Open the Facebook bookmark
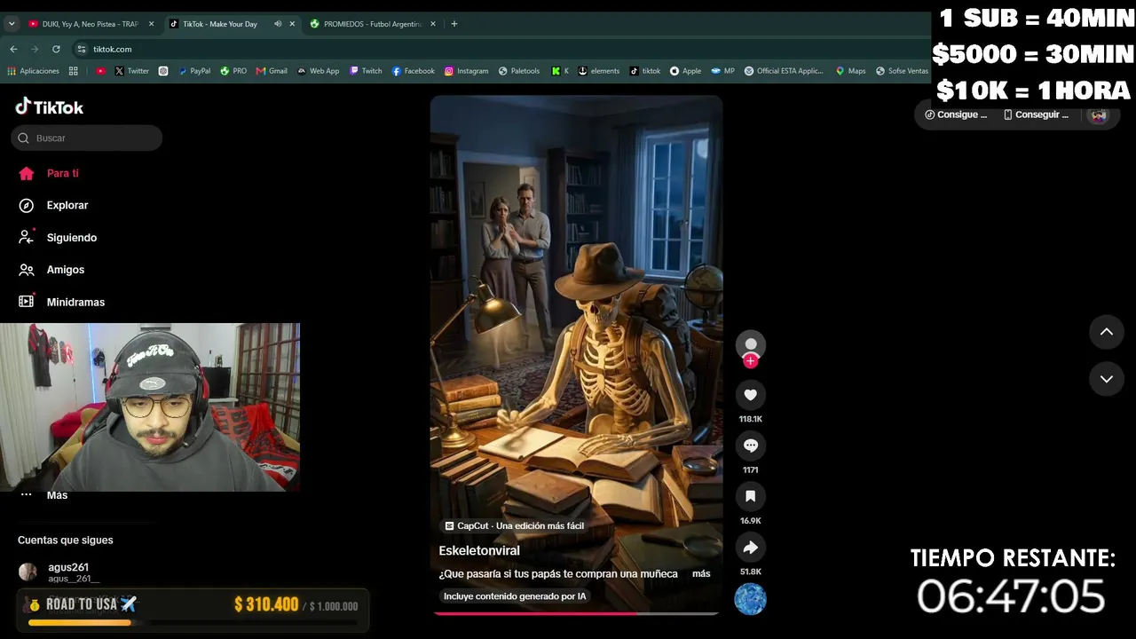This screenshot has width=1136, height=639. (x=414, y=71)
